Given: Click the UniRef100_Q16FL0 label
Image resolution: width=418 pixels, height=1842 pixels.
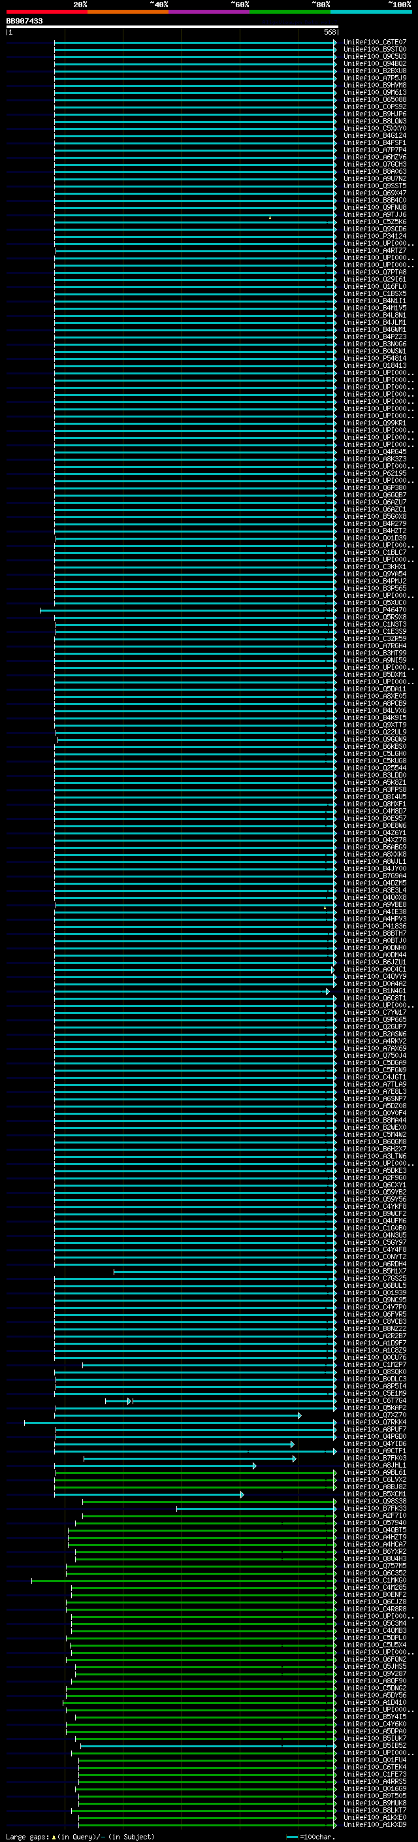Looking at the screenshot, I should [374, 287].
